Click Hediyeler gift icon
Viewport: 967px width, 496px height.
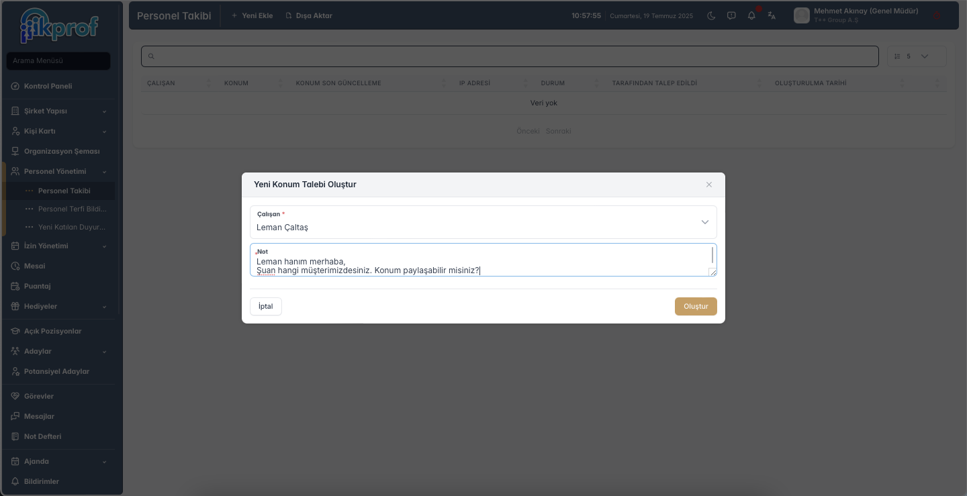(x=15, y=306)
